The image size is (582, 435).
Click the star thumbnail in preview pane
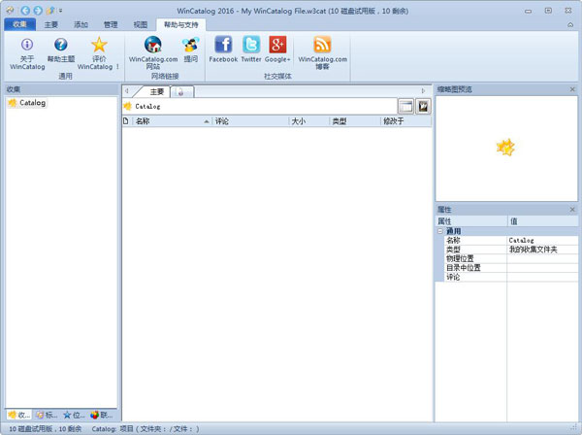505,148
